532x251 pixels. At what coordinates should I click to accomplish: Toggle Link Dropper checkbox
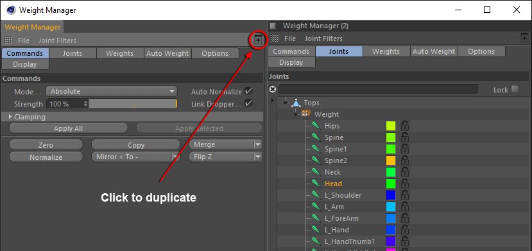pyautogui.click(x=249, y=103)
